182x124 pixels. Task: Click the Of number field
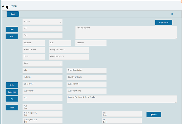coord(122,121)
